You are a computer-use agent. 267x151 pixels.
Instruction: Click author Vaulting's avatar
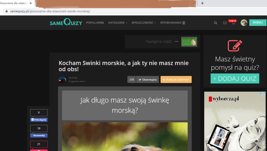pyautogui.click(x=62, y=80)
